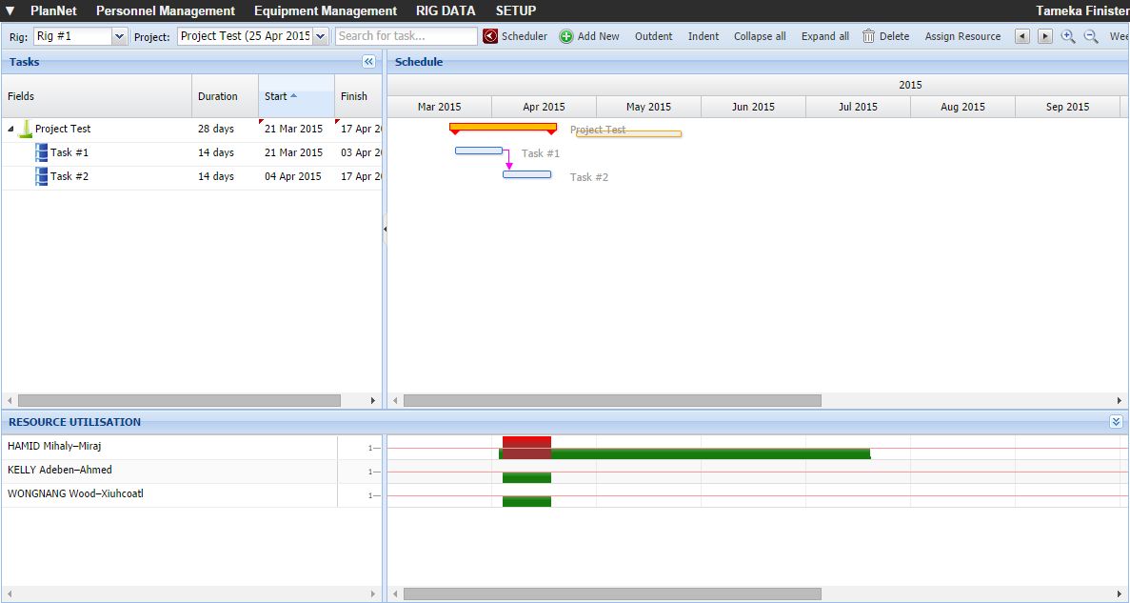This screenshot has width=1130, height=603.
Task: Click the green Add New plus icon
Action: [566, 36]
